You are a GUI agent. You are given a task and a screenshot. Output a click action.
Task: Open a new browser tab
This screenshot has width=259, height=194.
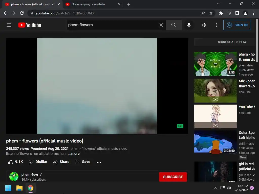click(x=129, y=4)
